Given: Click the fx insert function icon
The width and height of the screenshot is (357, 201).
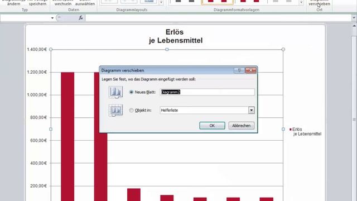Looking at the screenshot, I should tap(80, 18).
